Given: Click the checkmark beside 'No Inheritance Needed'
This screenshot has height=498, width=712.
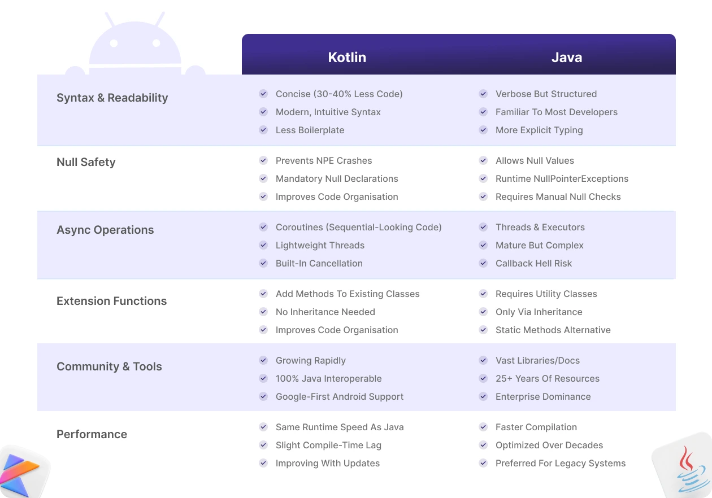Looking at the screenshot, I should click(263, 312).
